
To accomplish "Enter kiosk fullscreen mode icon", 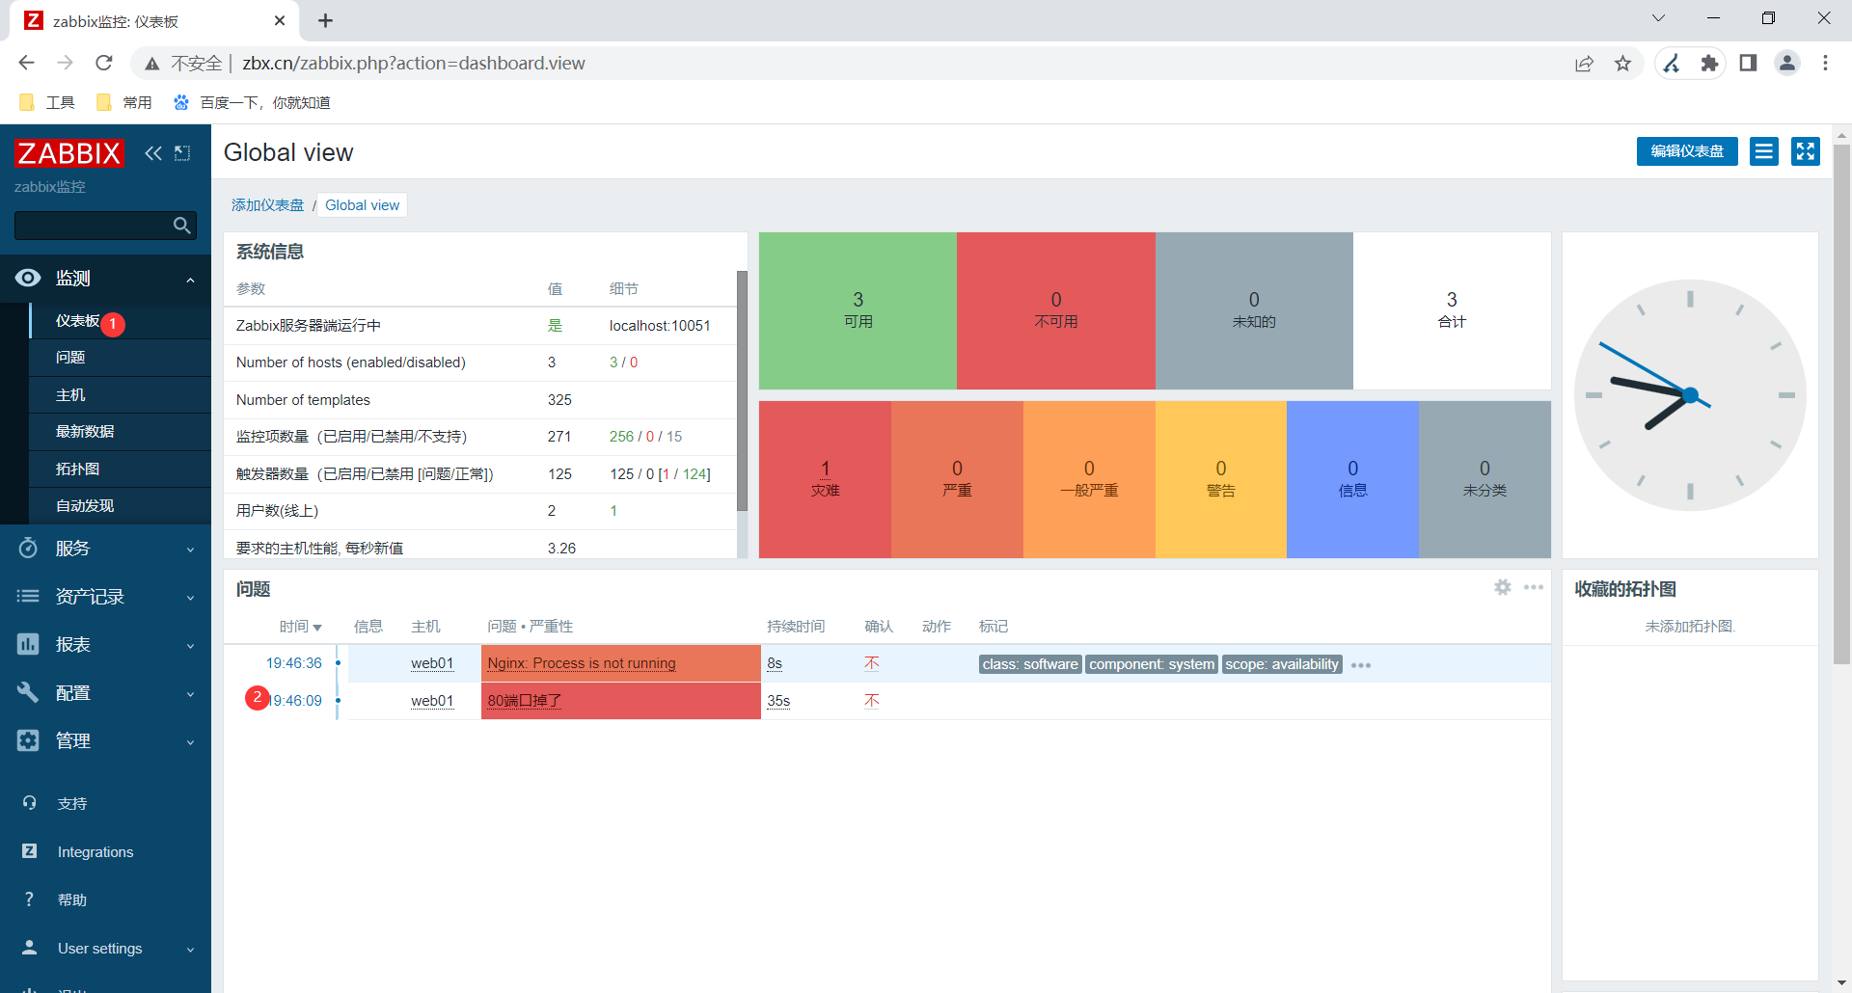I will point(1806,151).
